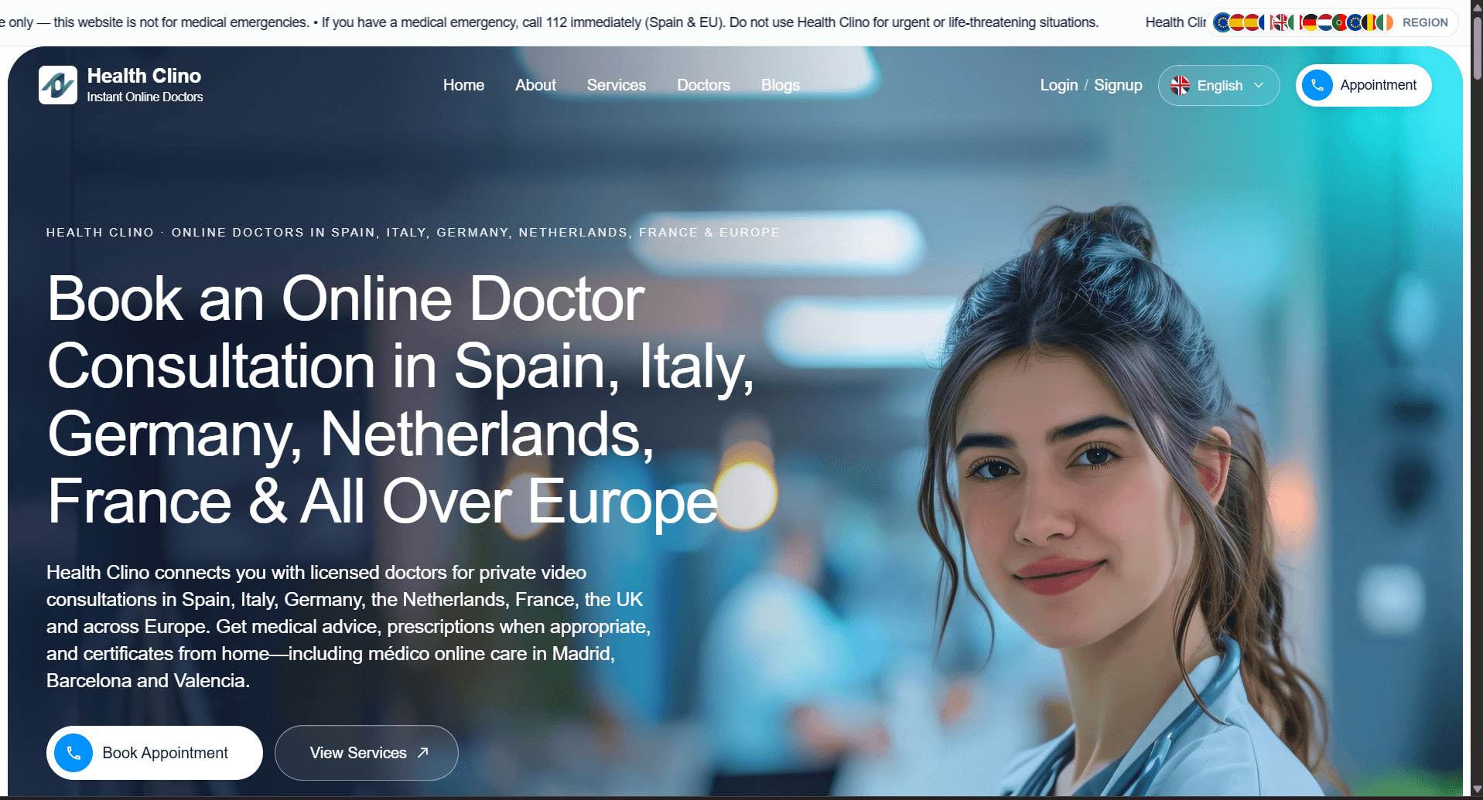Viewport: 1483px width, 800px height.
Task: Select the France flag in region bar
Action: pyautogui.click(x=1266, y=22)
